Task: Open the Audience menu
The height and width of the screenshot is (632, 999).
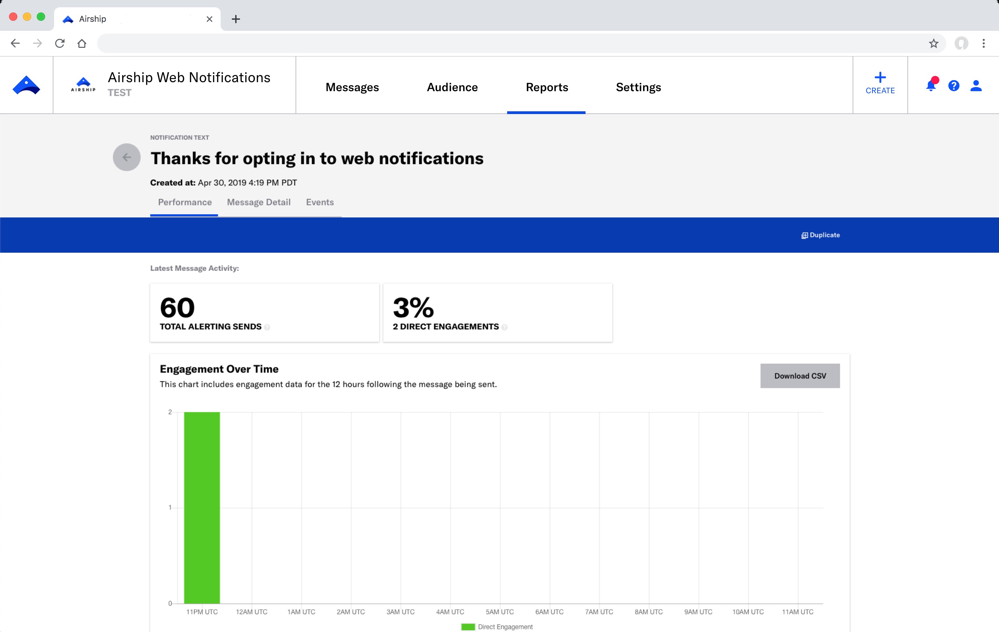Action: click(452, 87)
